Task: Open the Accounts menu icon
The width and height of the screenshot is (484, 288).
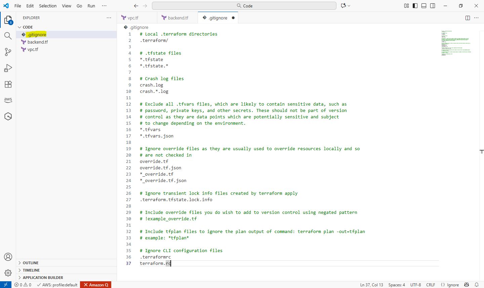Action: click(8, 257)
